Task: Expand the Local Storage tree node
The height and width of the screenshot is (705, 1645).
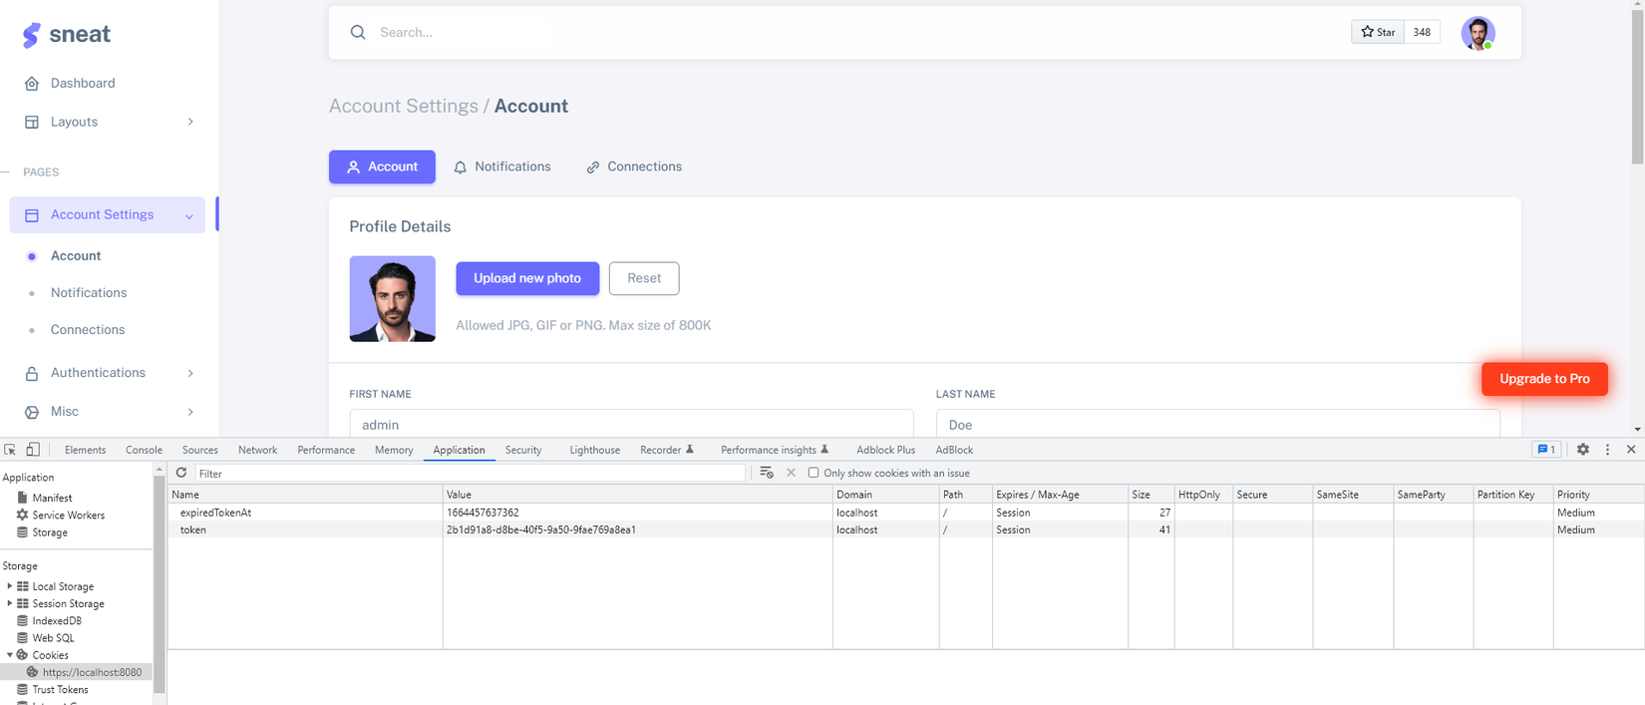Action: pyautogui.click(x=10, y=586)
